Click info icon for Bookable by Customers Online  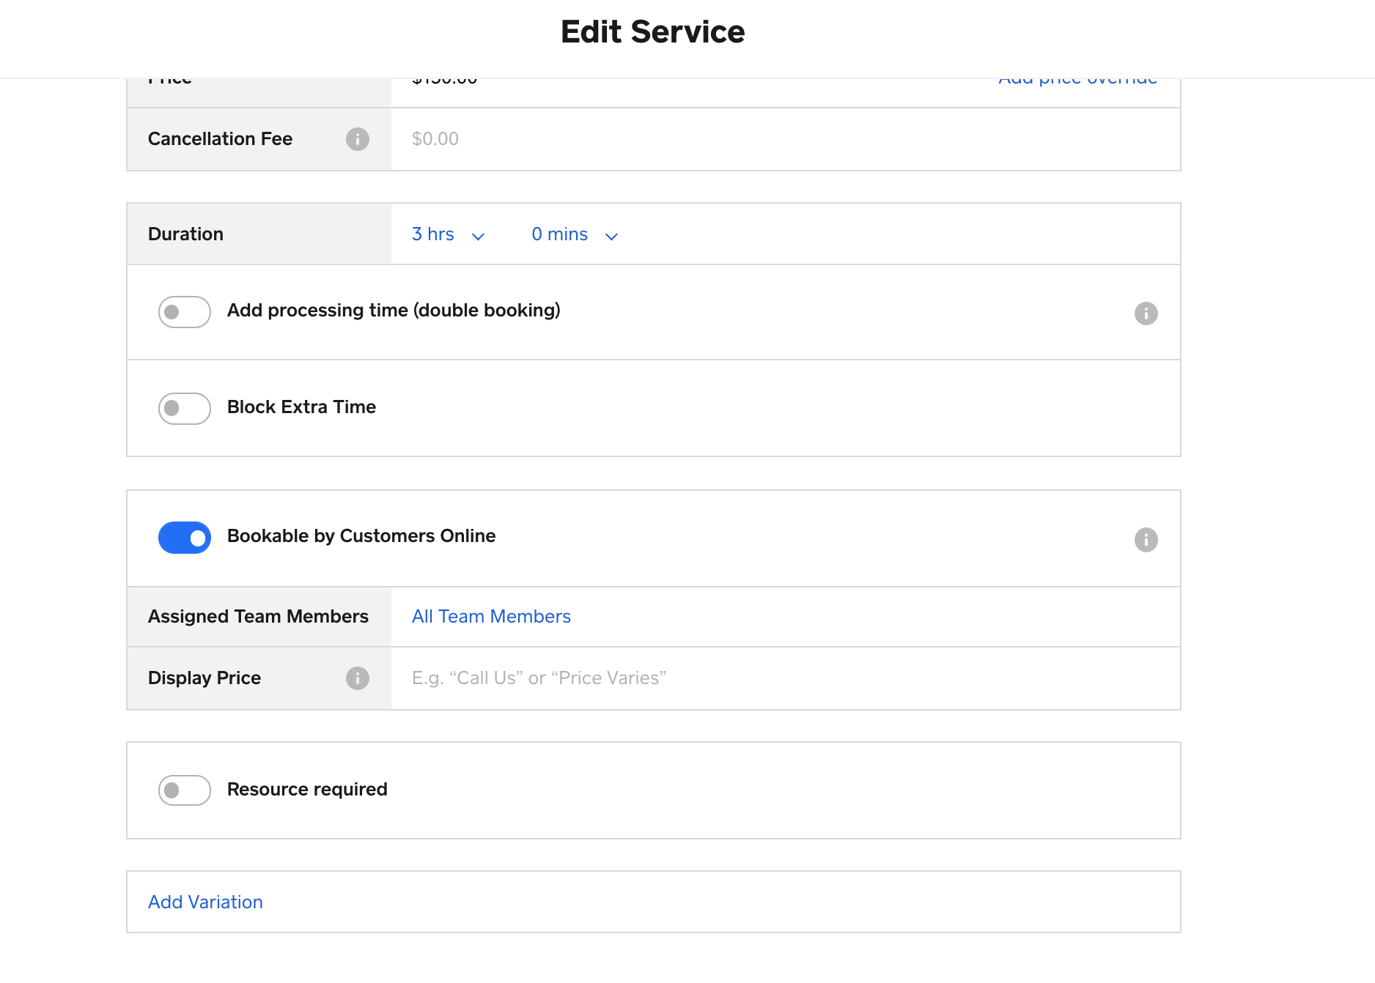point(1146,540)
